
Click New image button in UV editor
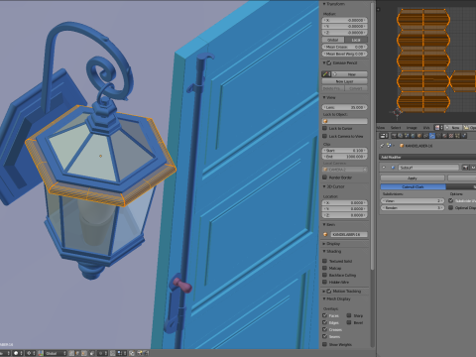point(453,127)
